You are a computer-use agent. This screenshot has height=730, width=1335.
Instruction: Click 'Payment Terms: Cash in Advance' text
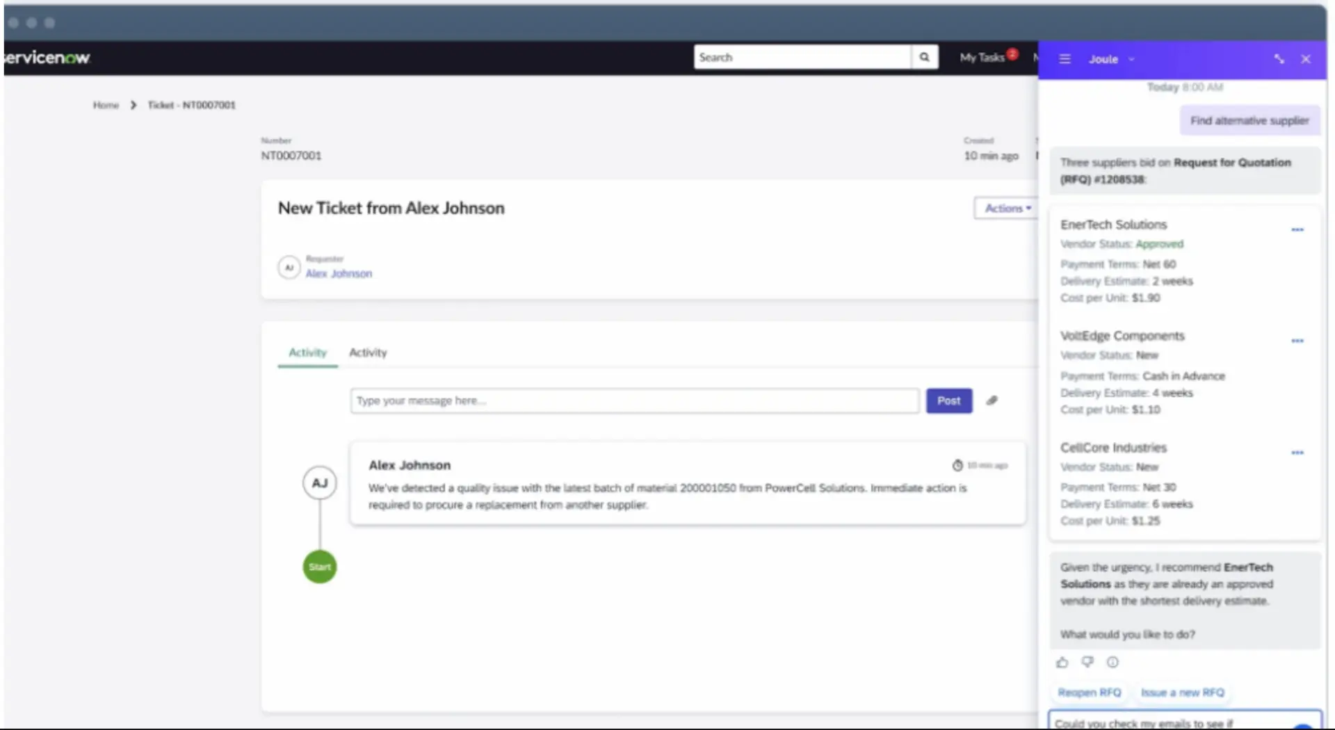pyautogui.click(x=1142, y=376)
